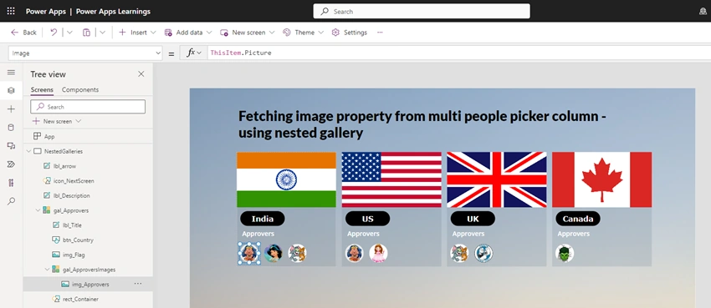Click the US country button
The width and height of the screenshot is (711, 308).
coord(368,219)
